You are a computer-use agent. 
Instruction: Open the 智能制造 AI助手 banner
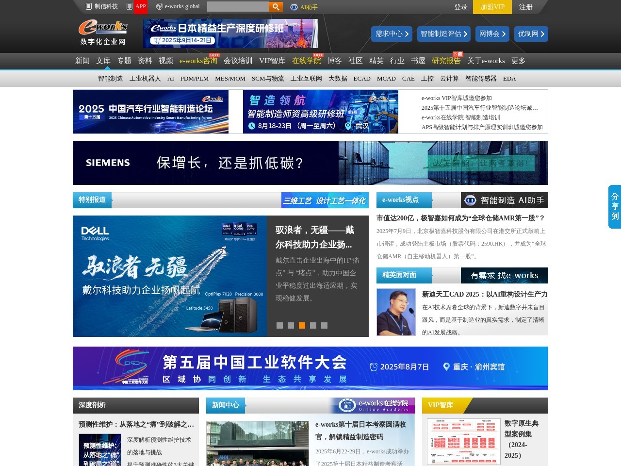[505, 200]
